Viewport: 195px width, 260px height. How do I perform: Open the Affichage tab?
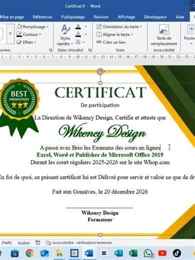126,17
